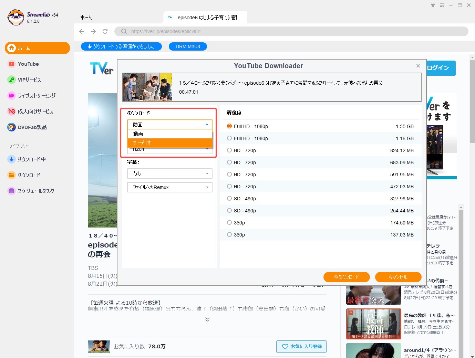Go back with the browser back arrow

coord(82,31)
